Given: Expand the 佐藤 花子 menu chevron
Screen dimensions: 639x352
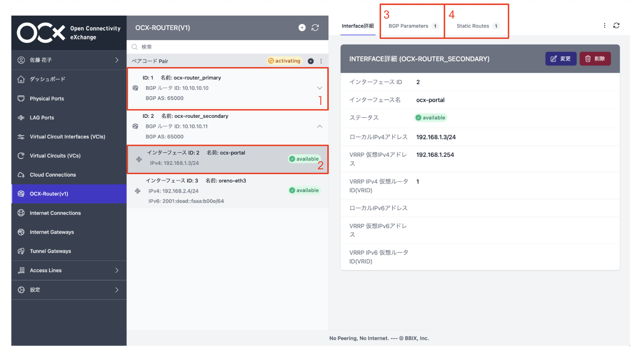Looking at the screenshot, I should coord(117,60).
